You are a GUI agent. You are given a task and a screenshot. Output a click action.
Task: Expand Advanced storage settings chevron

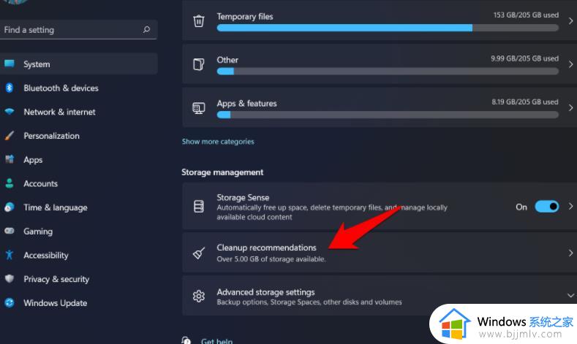pyautogui.click(x=570, y=296)
